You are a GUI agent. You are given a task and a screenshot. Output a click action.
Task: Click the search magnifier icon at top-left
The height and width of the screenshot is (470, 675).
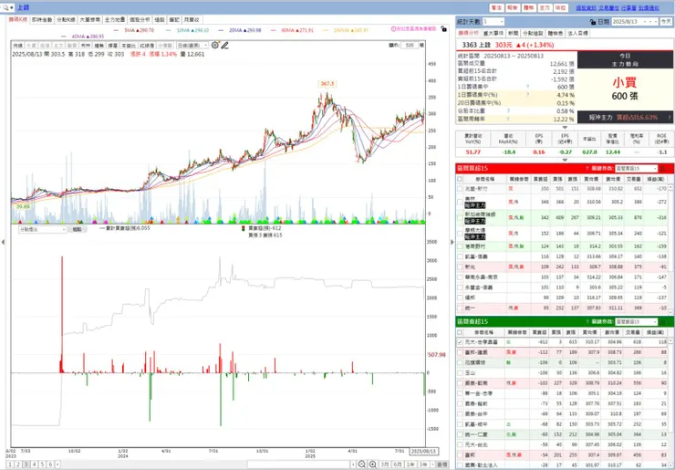click(x=6, y=7)
